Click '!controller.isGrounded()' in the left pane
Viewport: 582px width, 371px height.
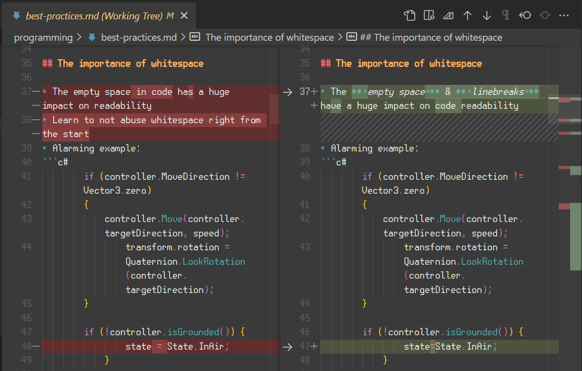[x=167, y=332]
